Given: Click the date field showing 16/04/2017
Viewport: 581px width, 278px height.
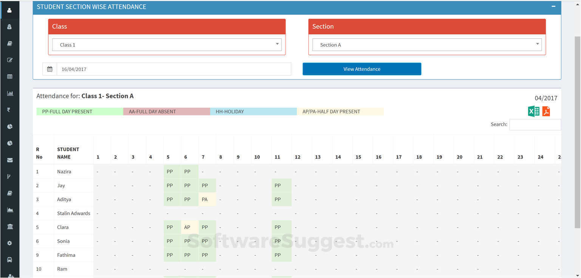Looking at the screenshot, I should [x=174, y=69].
